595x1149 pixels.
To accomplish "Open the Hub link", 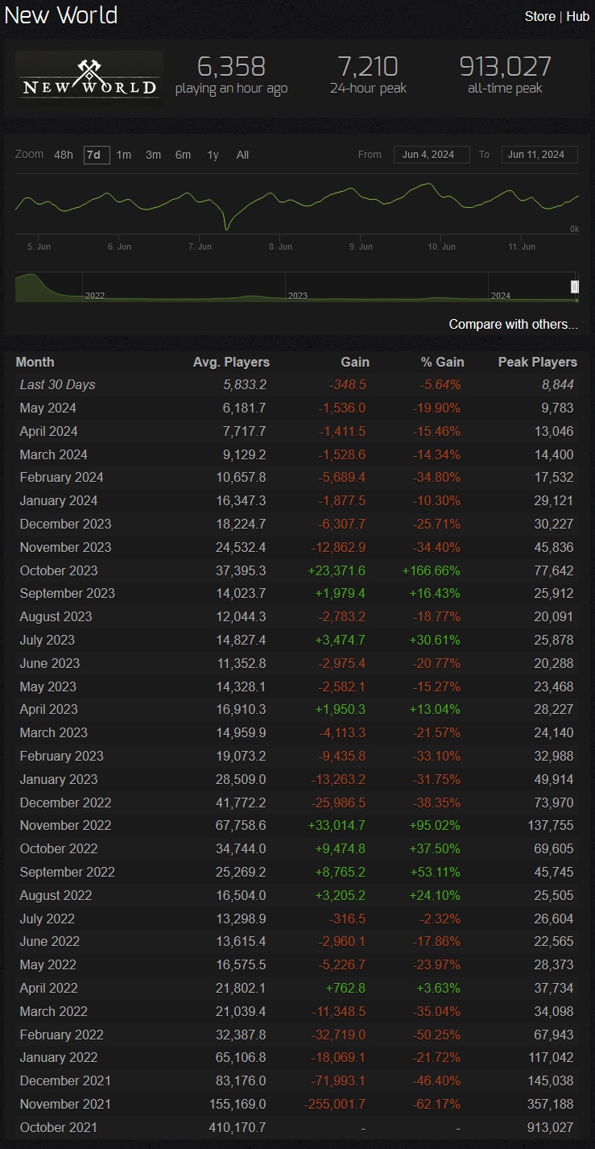I will [577, 16].
